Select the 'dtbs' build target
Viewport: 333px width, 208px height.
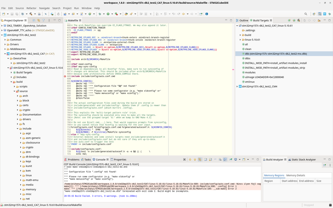[248, 58]
